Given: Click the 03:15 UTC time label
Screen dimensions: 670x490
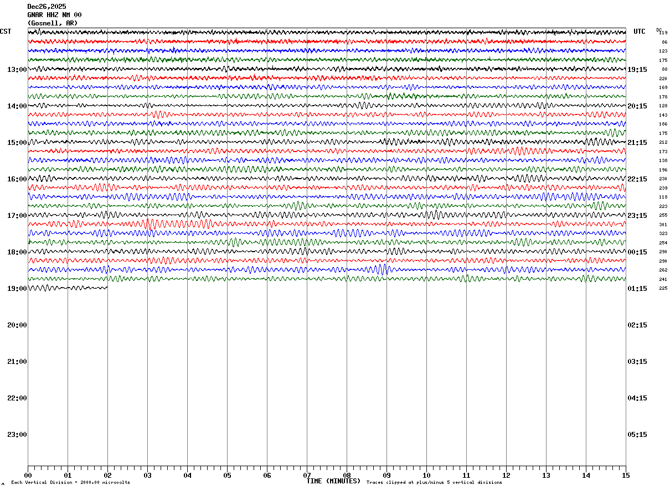Looking at the screenshot, I should point(637,362).
